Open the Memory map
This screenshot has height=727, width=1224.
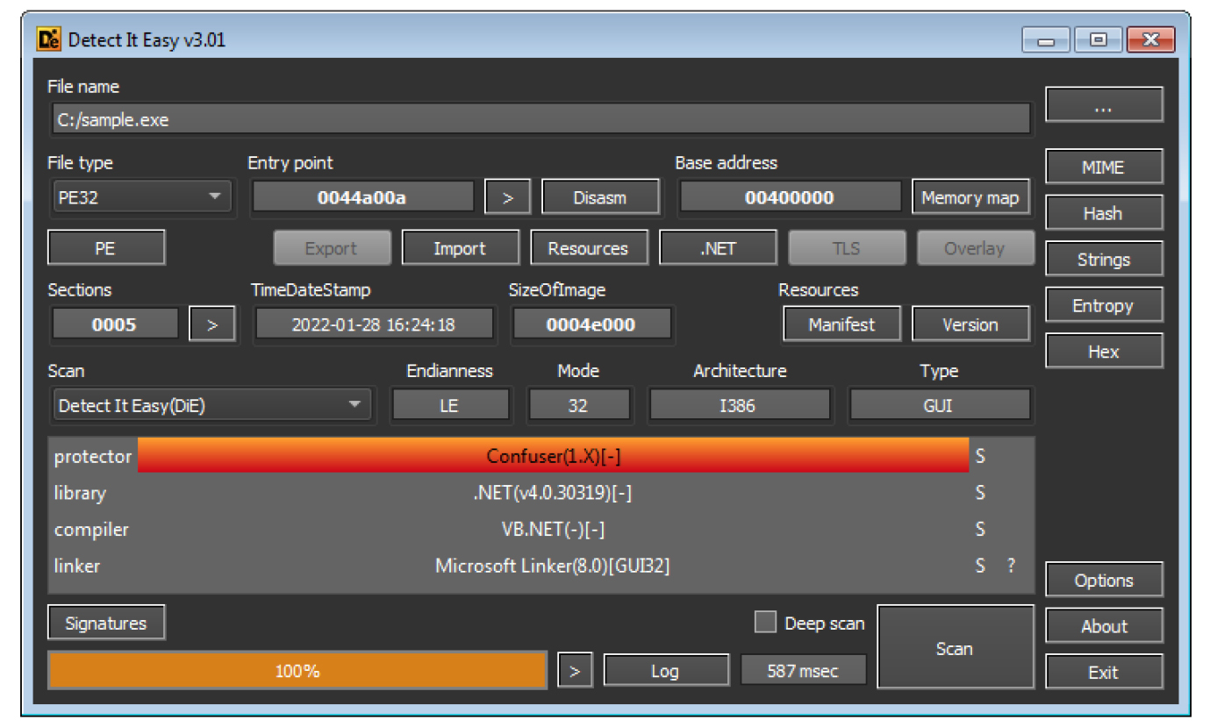point(970,197)
